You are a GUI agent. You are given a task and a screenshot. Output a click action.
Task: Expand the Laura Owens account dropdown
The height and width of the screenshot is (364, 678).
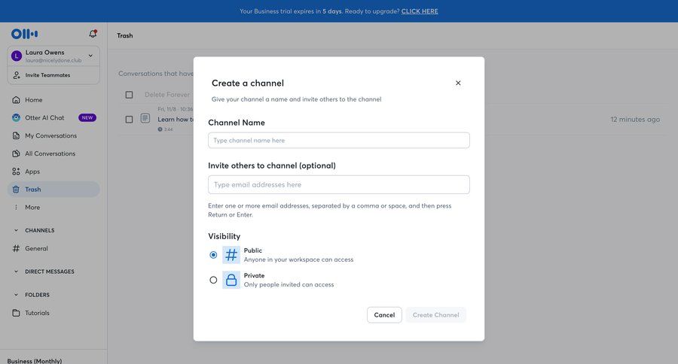[90, 56]
